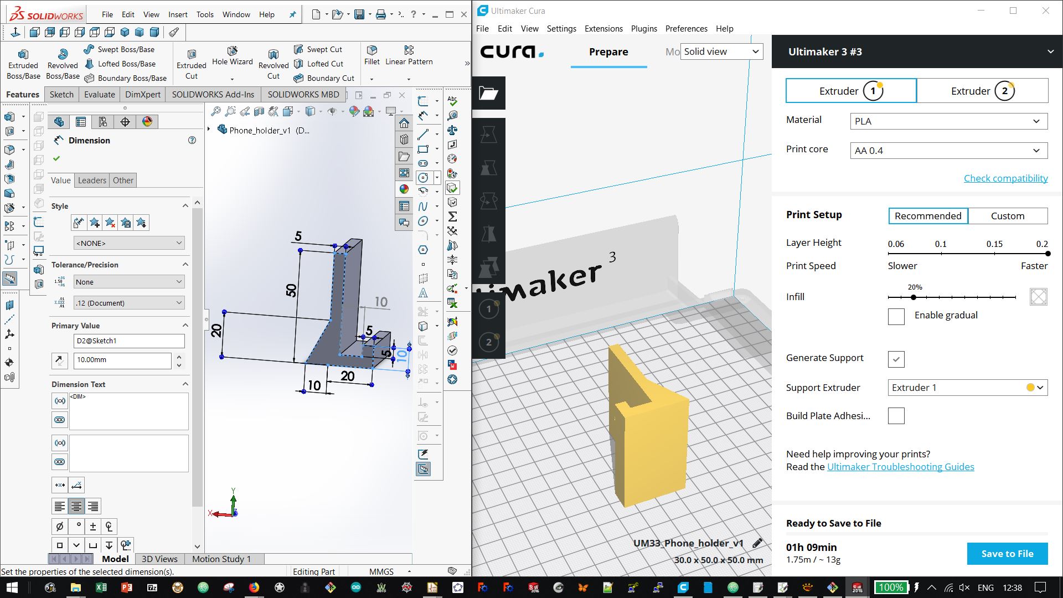Increase primary value with spinner up arrow
1063x598 pixels.
pyautogui.click(x=179, y=357)
